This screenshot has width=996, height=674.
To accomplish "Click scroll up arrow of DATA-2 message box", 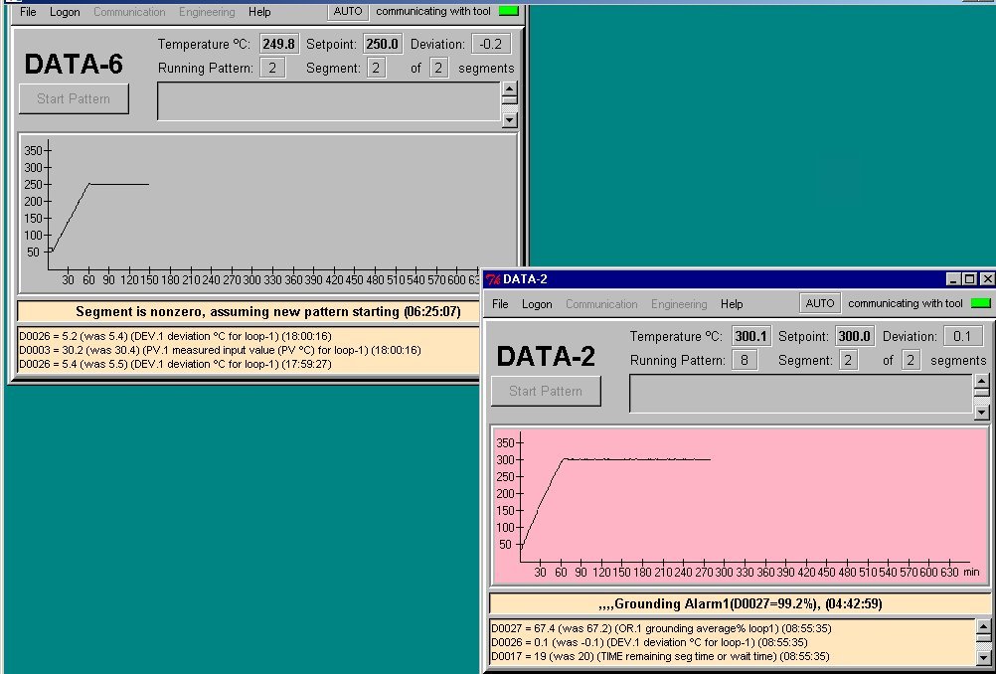I will click(x=981, y=381).
